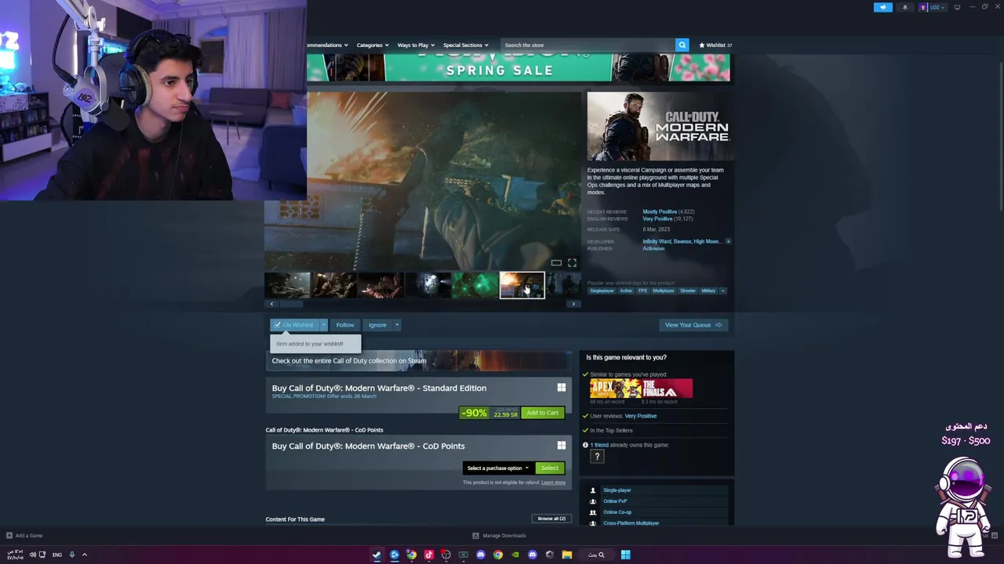Open the notifications bell icon

[904, 7]
